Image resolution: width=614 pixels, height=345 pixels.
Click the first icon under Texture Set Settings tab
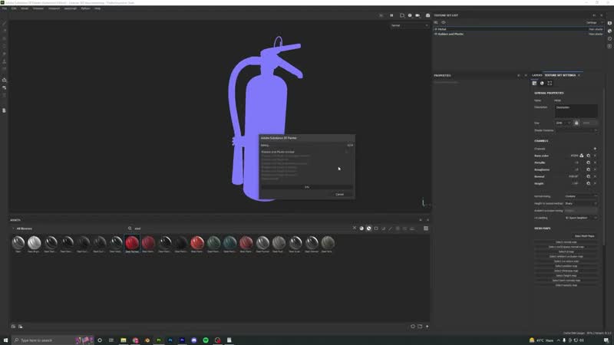tap(534, 83)
